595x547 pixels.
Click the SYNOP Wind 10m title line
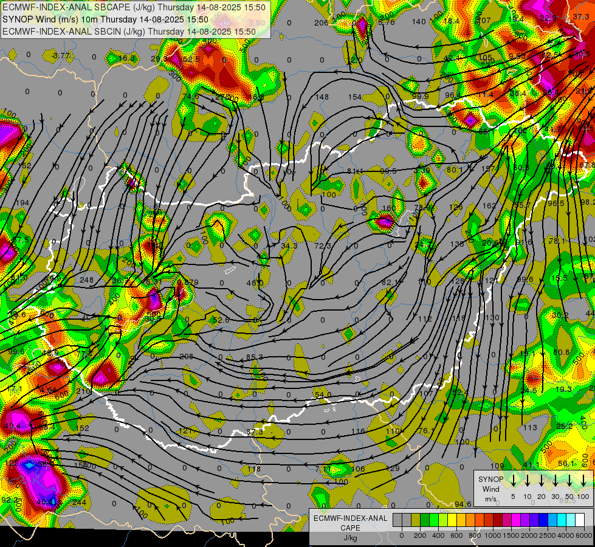pos(105,19)
